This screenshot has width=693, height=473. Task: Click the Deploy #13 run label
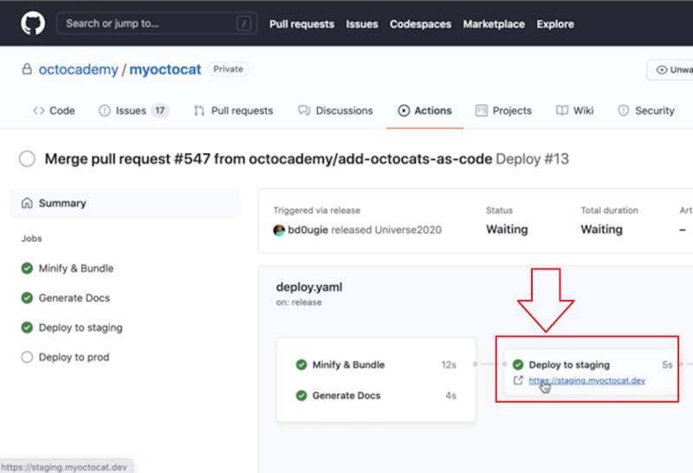[x=532, y=159]
